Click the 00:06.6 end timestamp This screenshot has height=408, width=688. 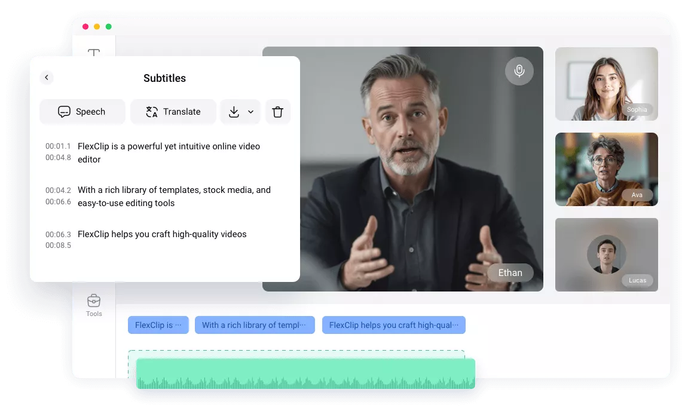pyautogui.click(x=58, y=202)
